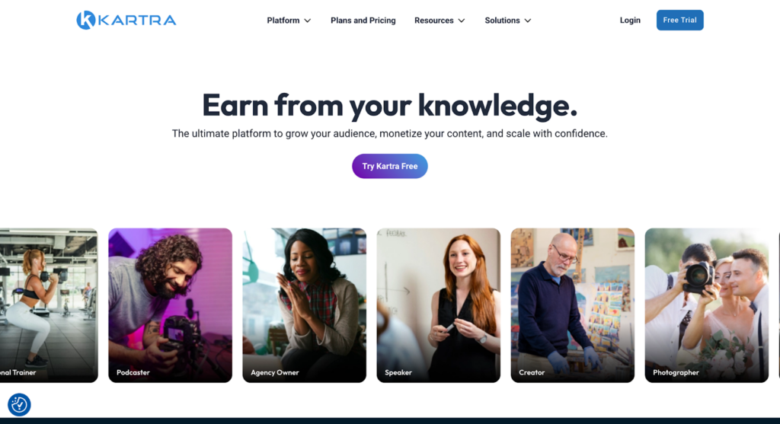
Task: Select the Personal Trainer card
Action: click(x=49, y=305)
